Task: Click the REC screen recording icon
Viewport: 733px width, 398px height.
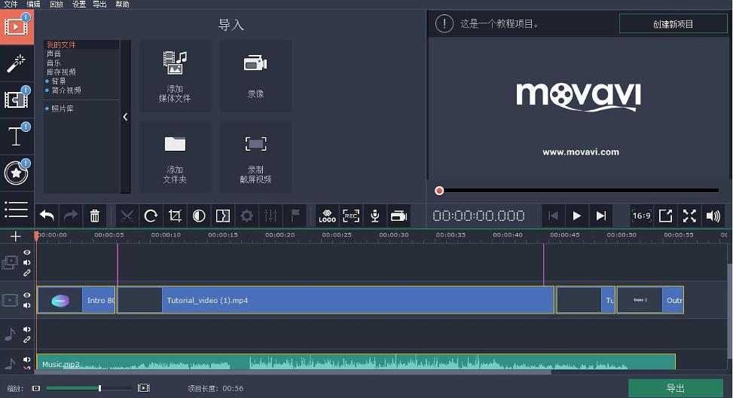Action: 351,216
